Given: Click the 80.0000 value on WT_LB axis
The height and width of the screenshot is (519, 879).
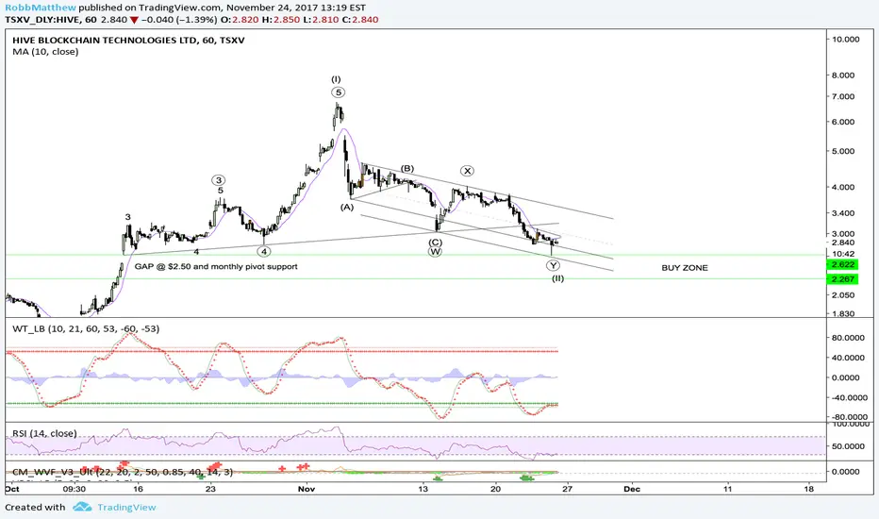Looking at the screenshot, I should tap(850, 338).
